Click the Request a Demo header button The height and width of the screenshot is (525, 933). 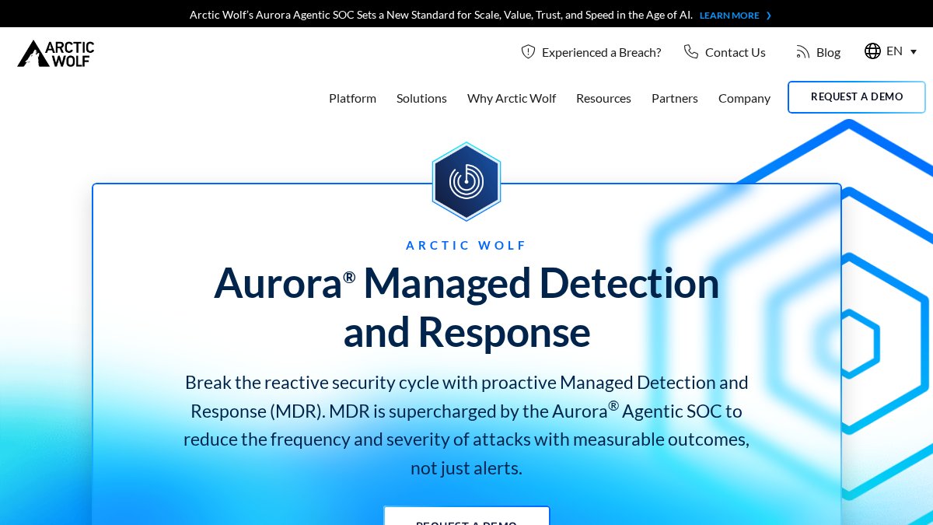pos(857,97)
